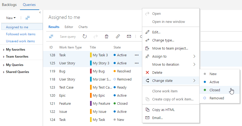242x126 pixels.
Task: Expand the My favorites tree node
Action: 4,50
